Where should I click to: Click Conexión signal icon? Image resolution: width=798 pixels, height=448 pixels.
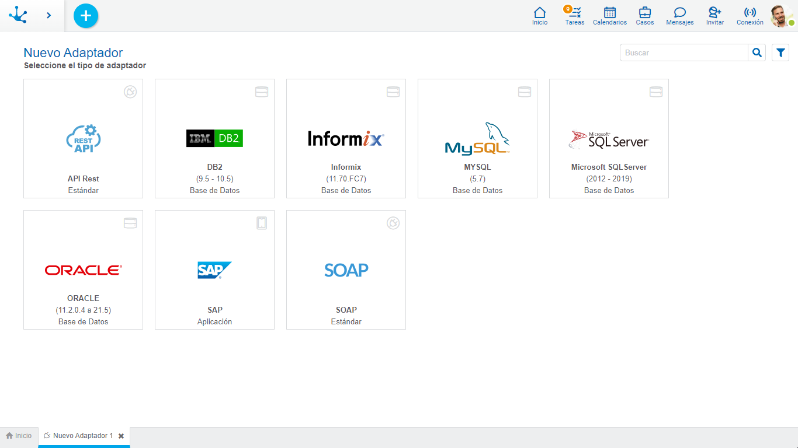click(x=750, y=12)
